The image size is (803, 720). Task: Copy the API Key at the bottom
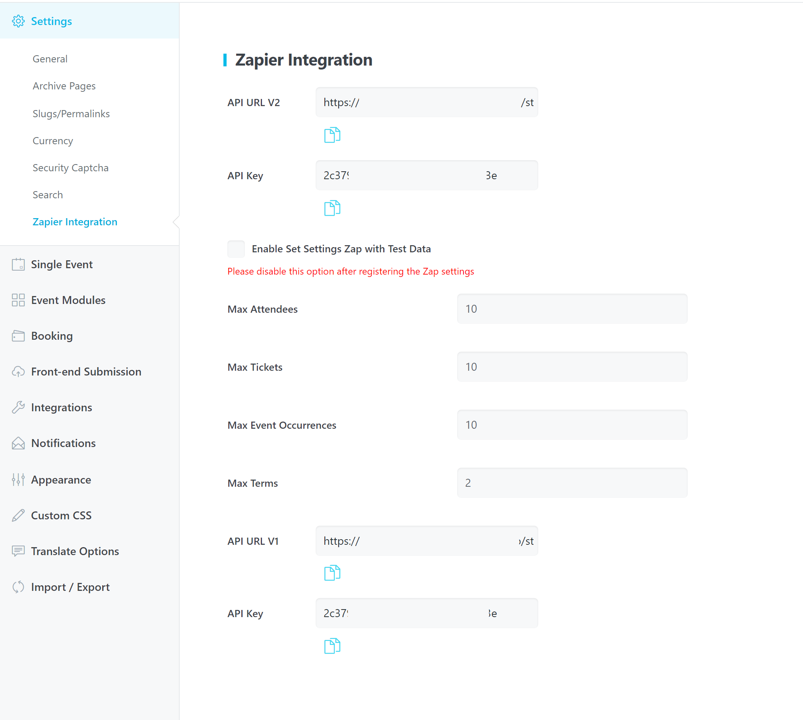tap(332, 646)
